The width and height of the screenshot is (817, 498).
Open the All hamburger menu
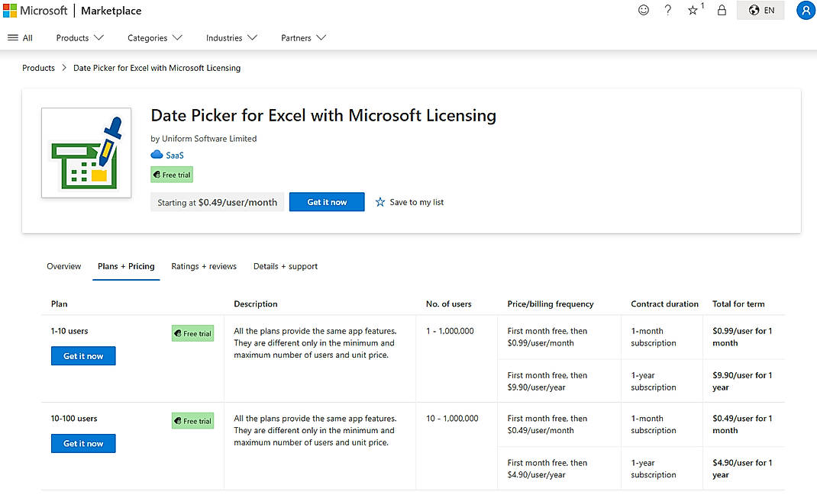[20, 38]
